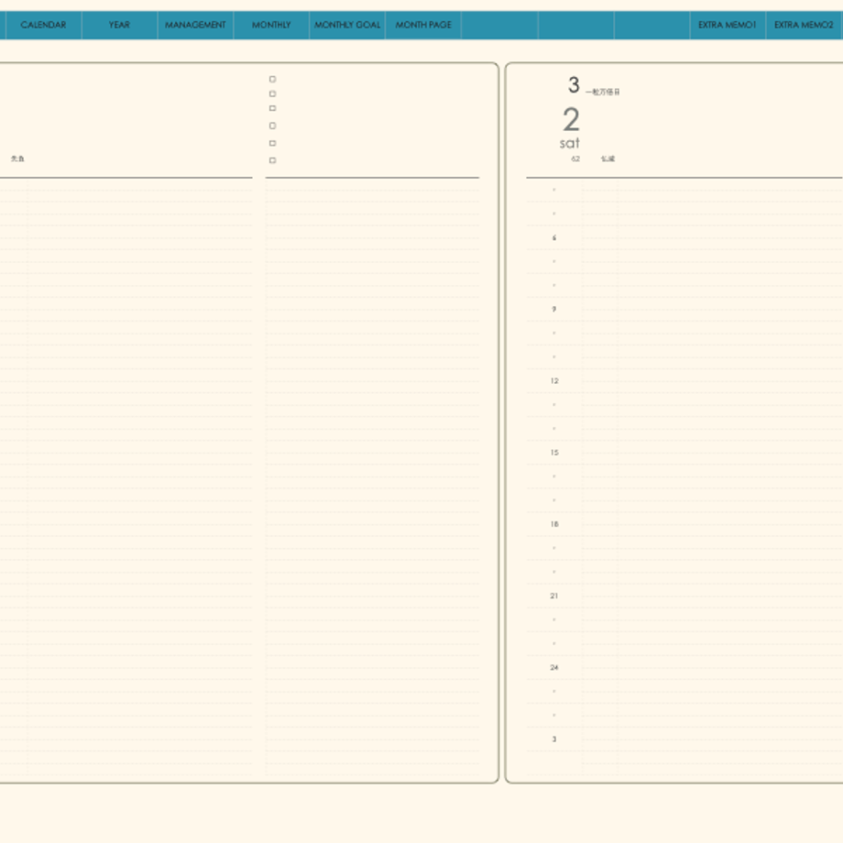Click the weekday label "sat"
This screenshot has width=843, height=843.
(569, 143)
